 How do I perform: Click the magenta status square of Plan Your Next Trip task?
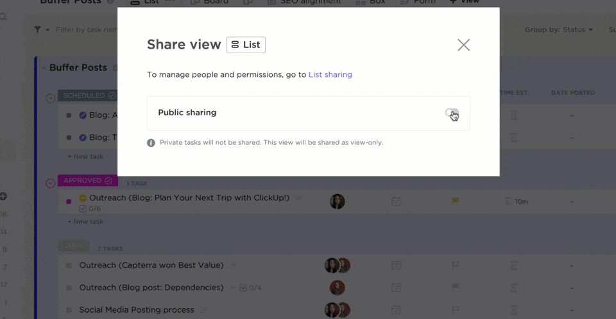[69, 201]
